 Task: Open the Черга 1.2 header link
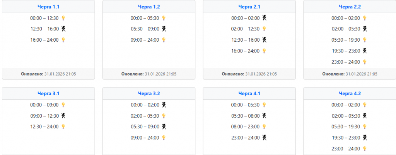[x=149, y=7]
